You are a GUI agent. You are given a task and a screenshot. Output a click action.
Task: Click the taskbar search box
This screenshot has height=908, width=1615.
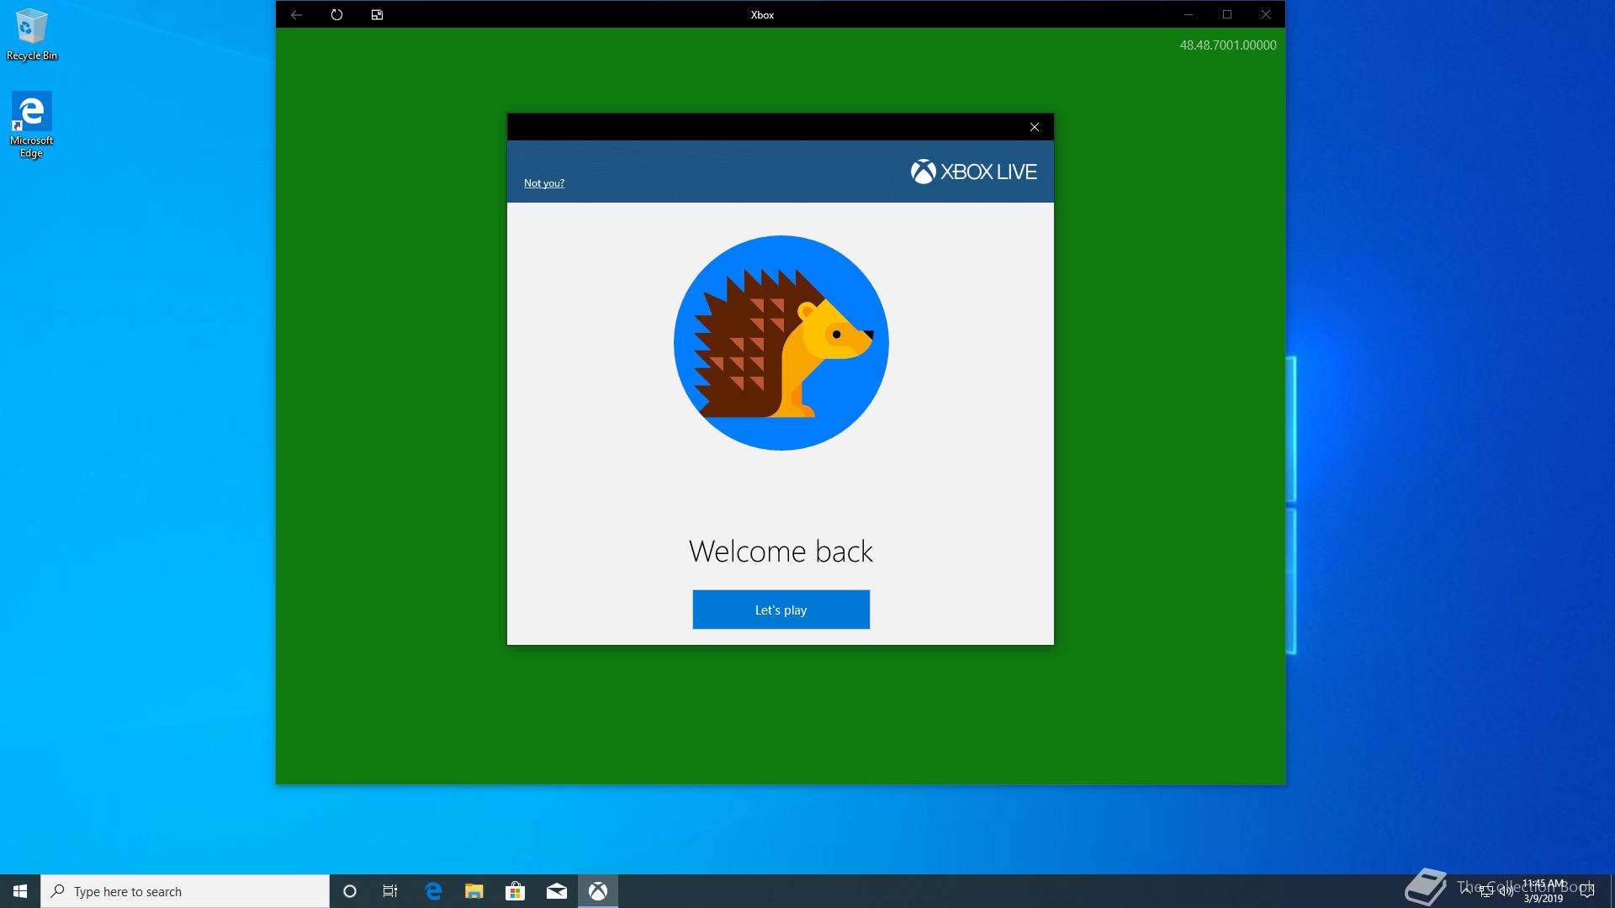click(x=185, y=891)
